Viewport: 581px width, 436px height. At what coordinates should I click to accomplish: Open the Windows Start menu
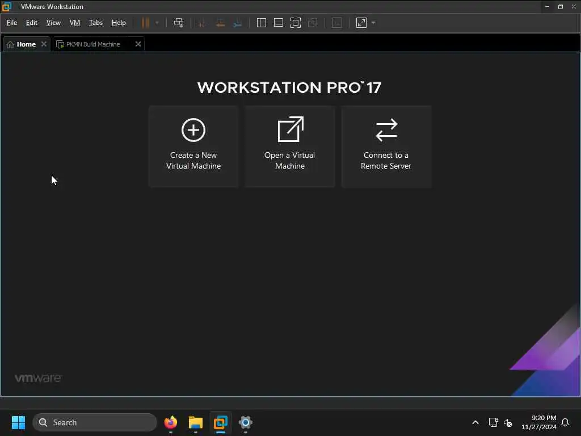[18, 422]
